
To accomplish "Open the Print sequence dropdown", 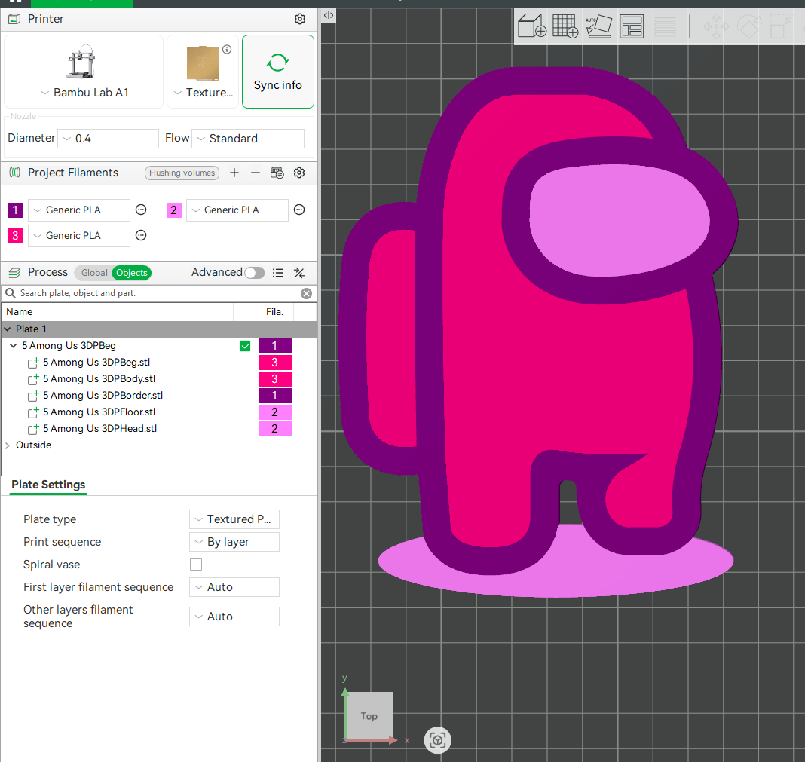I will [x=234, y=541].
